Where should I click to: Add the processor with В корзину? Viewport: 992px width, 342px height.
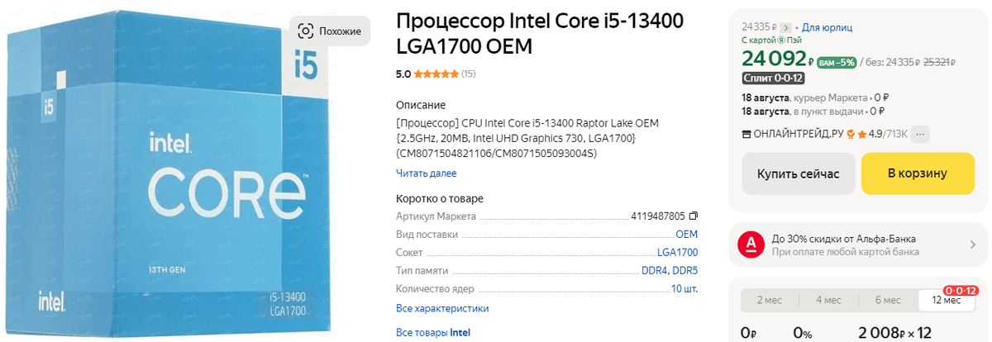tap(918, 173)
